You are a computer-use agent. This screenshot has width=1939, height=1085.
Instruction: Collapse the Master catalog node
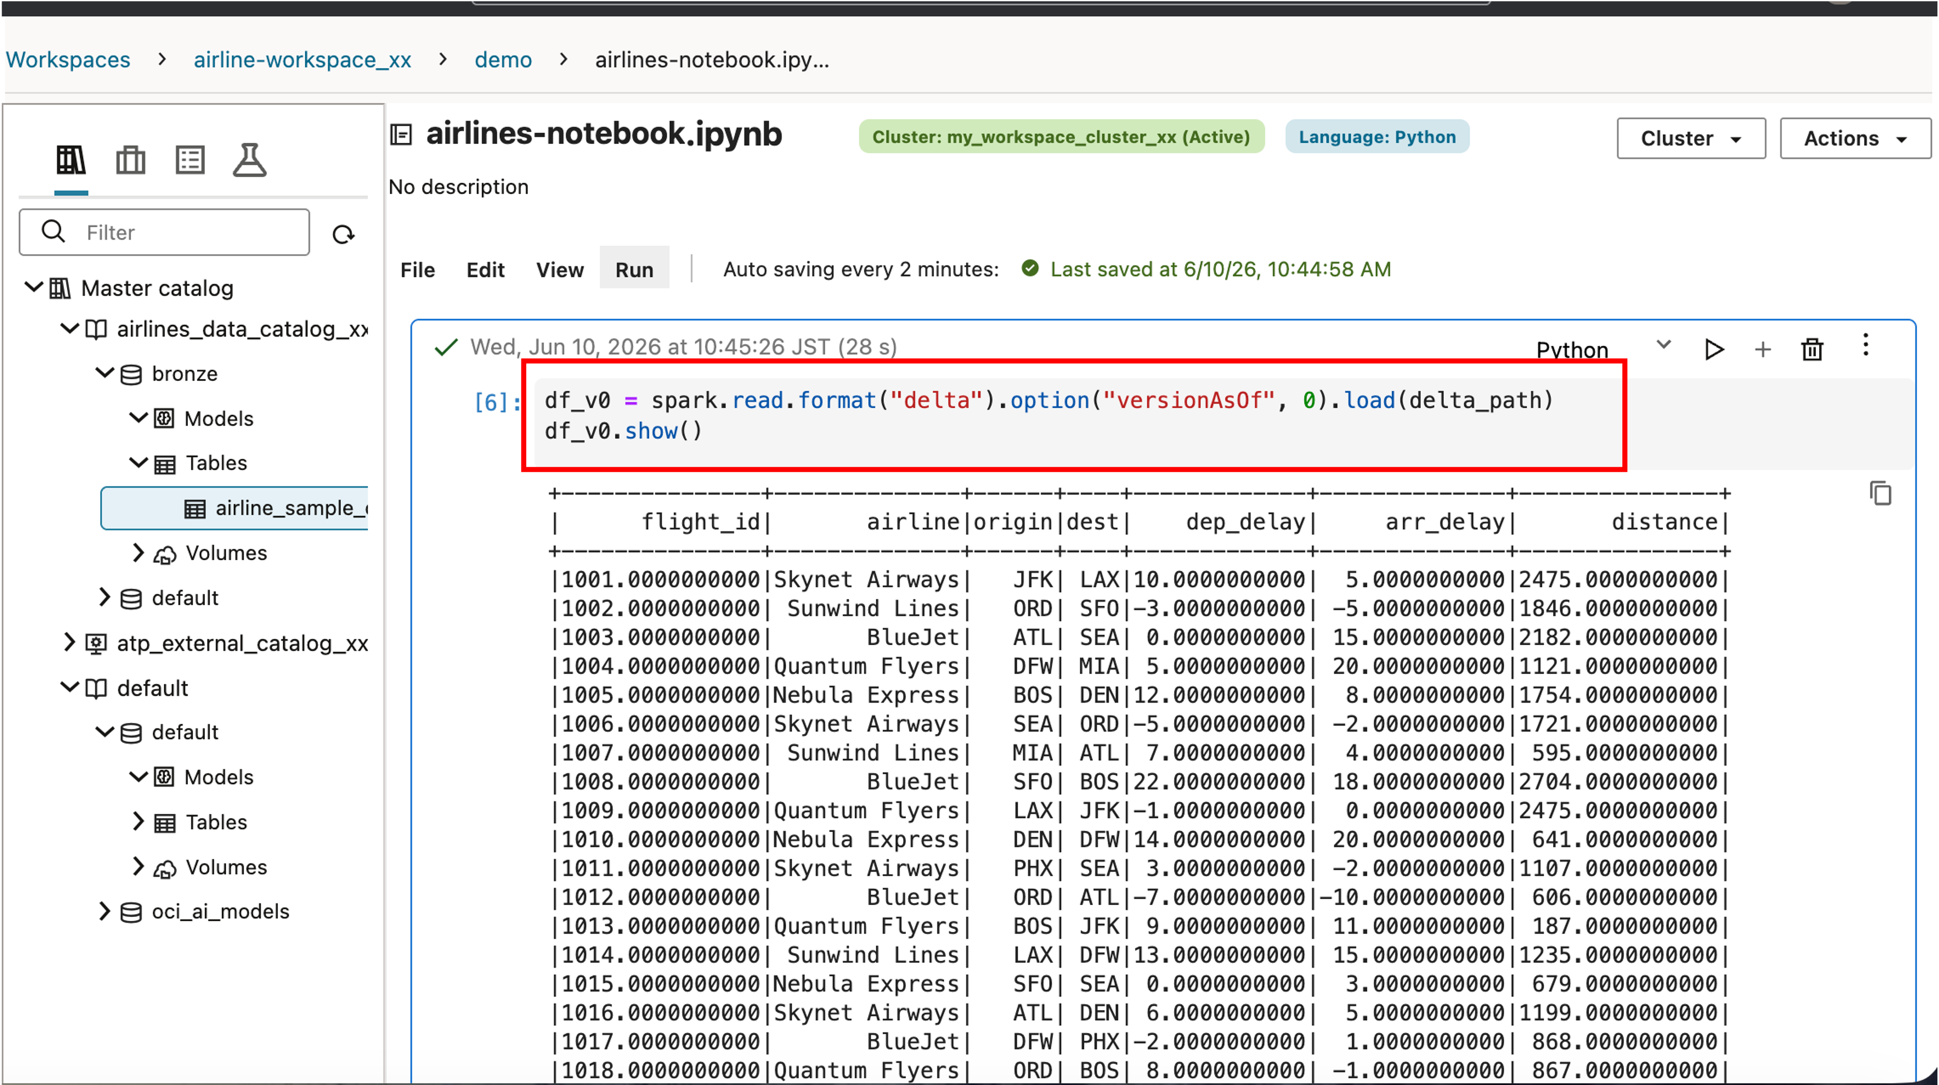click(33, 287)
